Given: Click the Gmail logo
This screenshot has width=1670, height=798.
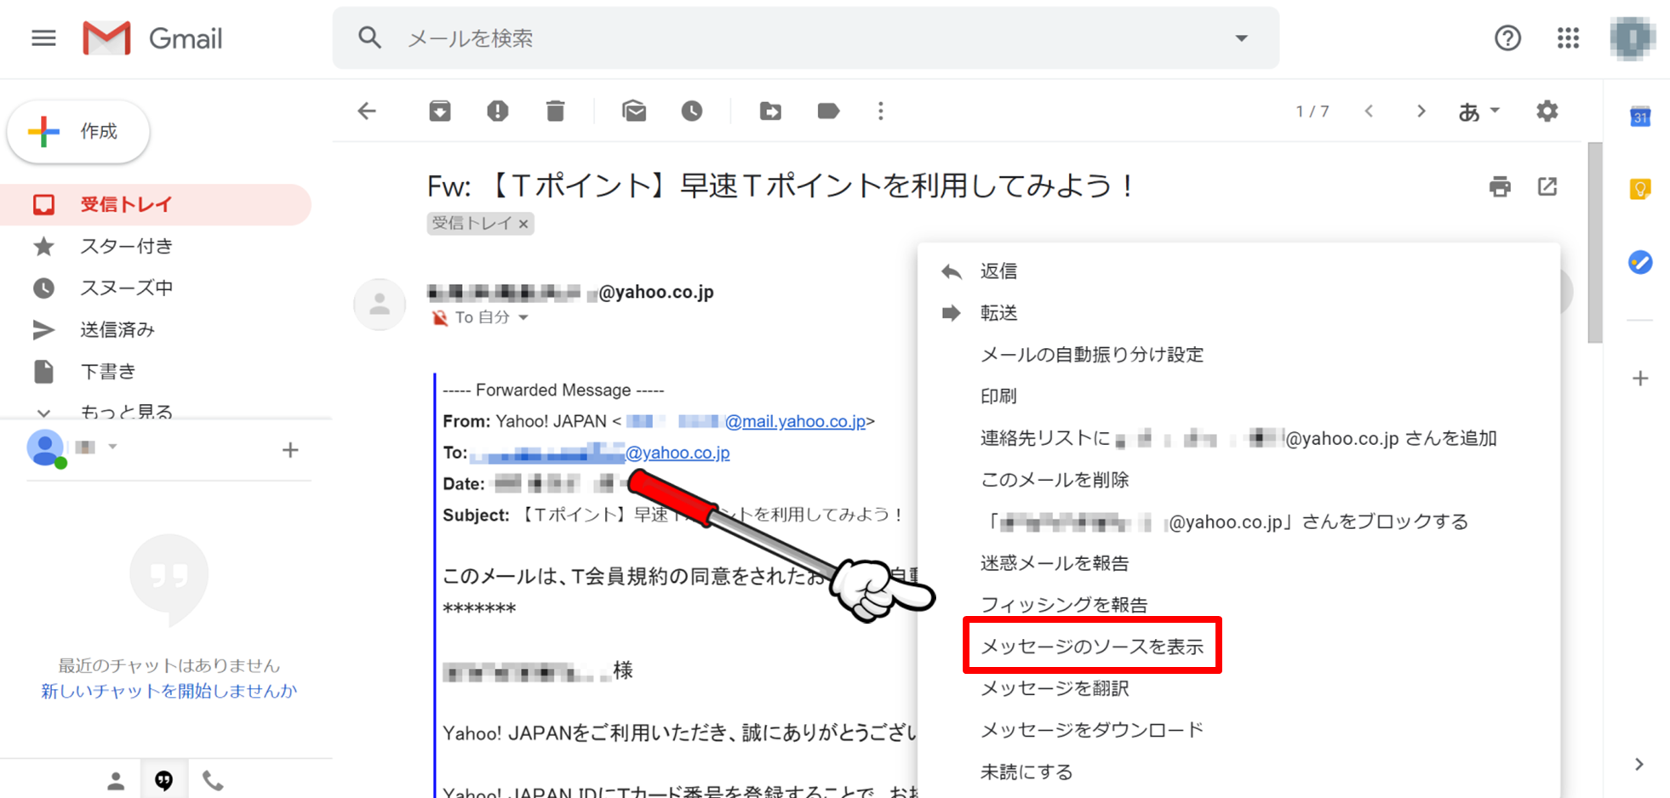Looking at the screenshot, I should [152, 38].
